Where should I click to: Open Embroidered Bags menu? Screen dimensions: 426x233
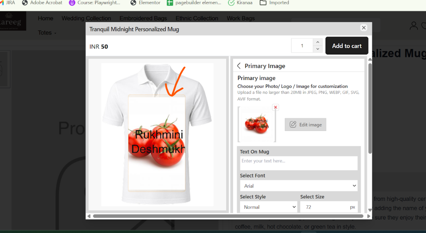(143, 18)
